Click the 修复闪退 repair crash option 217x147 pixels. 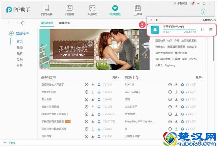(180, 3)
